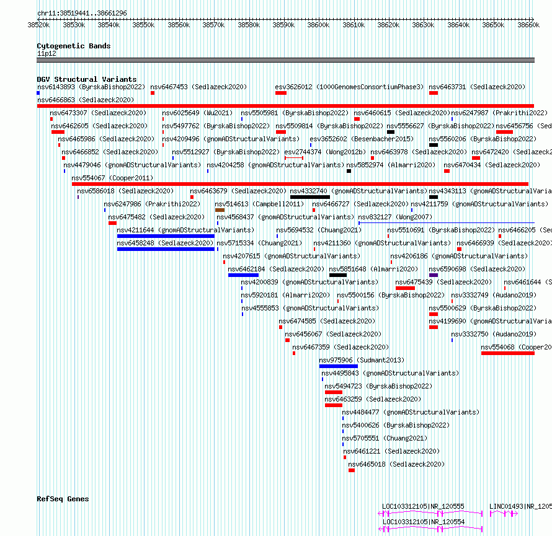This screenshot has height=536, width=552.
Task: Click the red nsv6463731 variant bar
Action: pyautogui.click(x=434, y=93)
